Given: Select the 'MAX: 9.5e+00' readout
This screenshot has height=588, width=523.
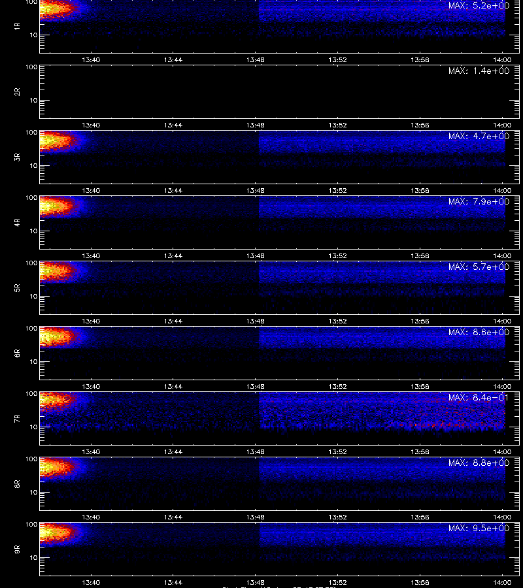Looking at the screenshot, I should (x=479, y=528).
